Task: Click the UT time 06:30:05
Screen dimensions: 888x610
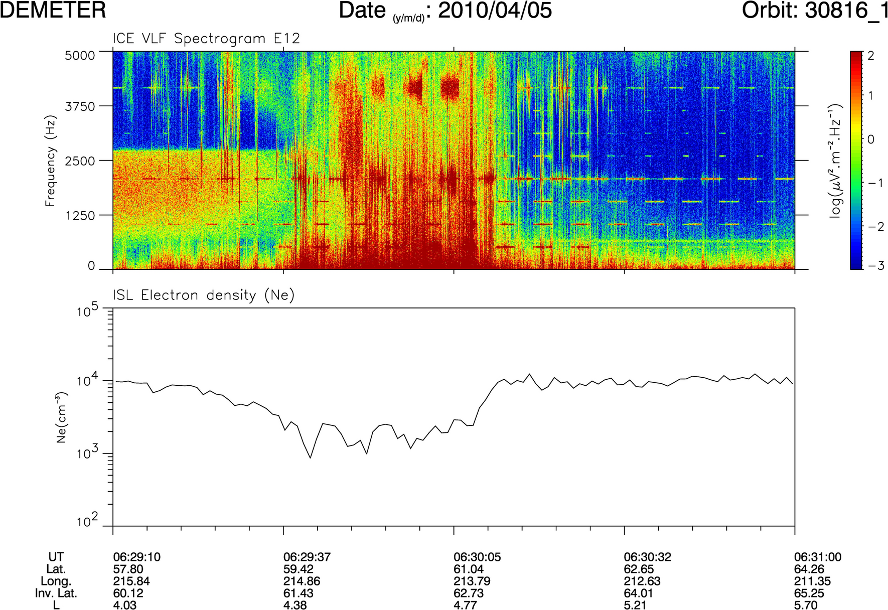Action: tap(477, 557)
